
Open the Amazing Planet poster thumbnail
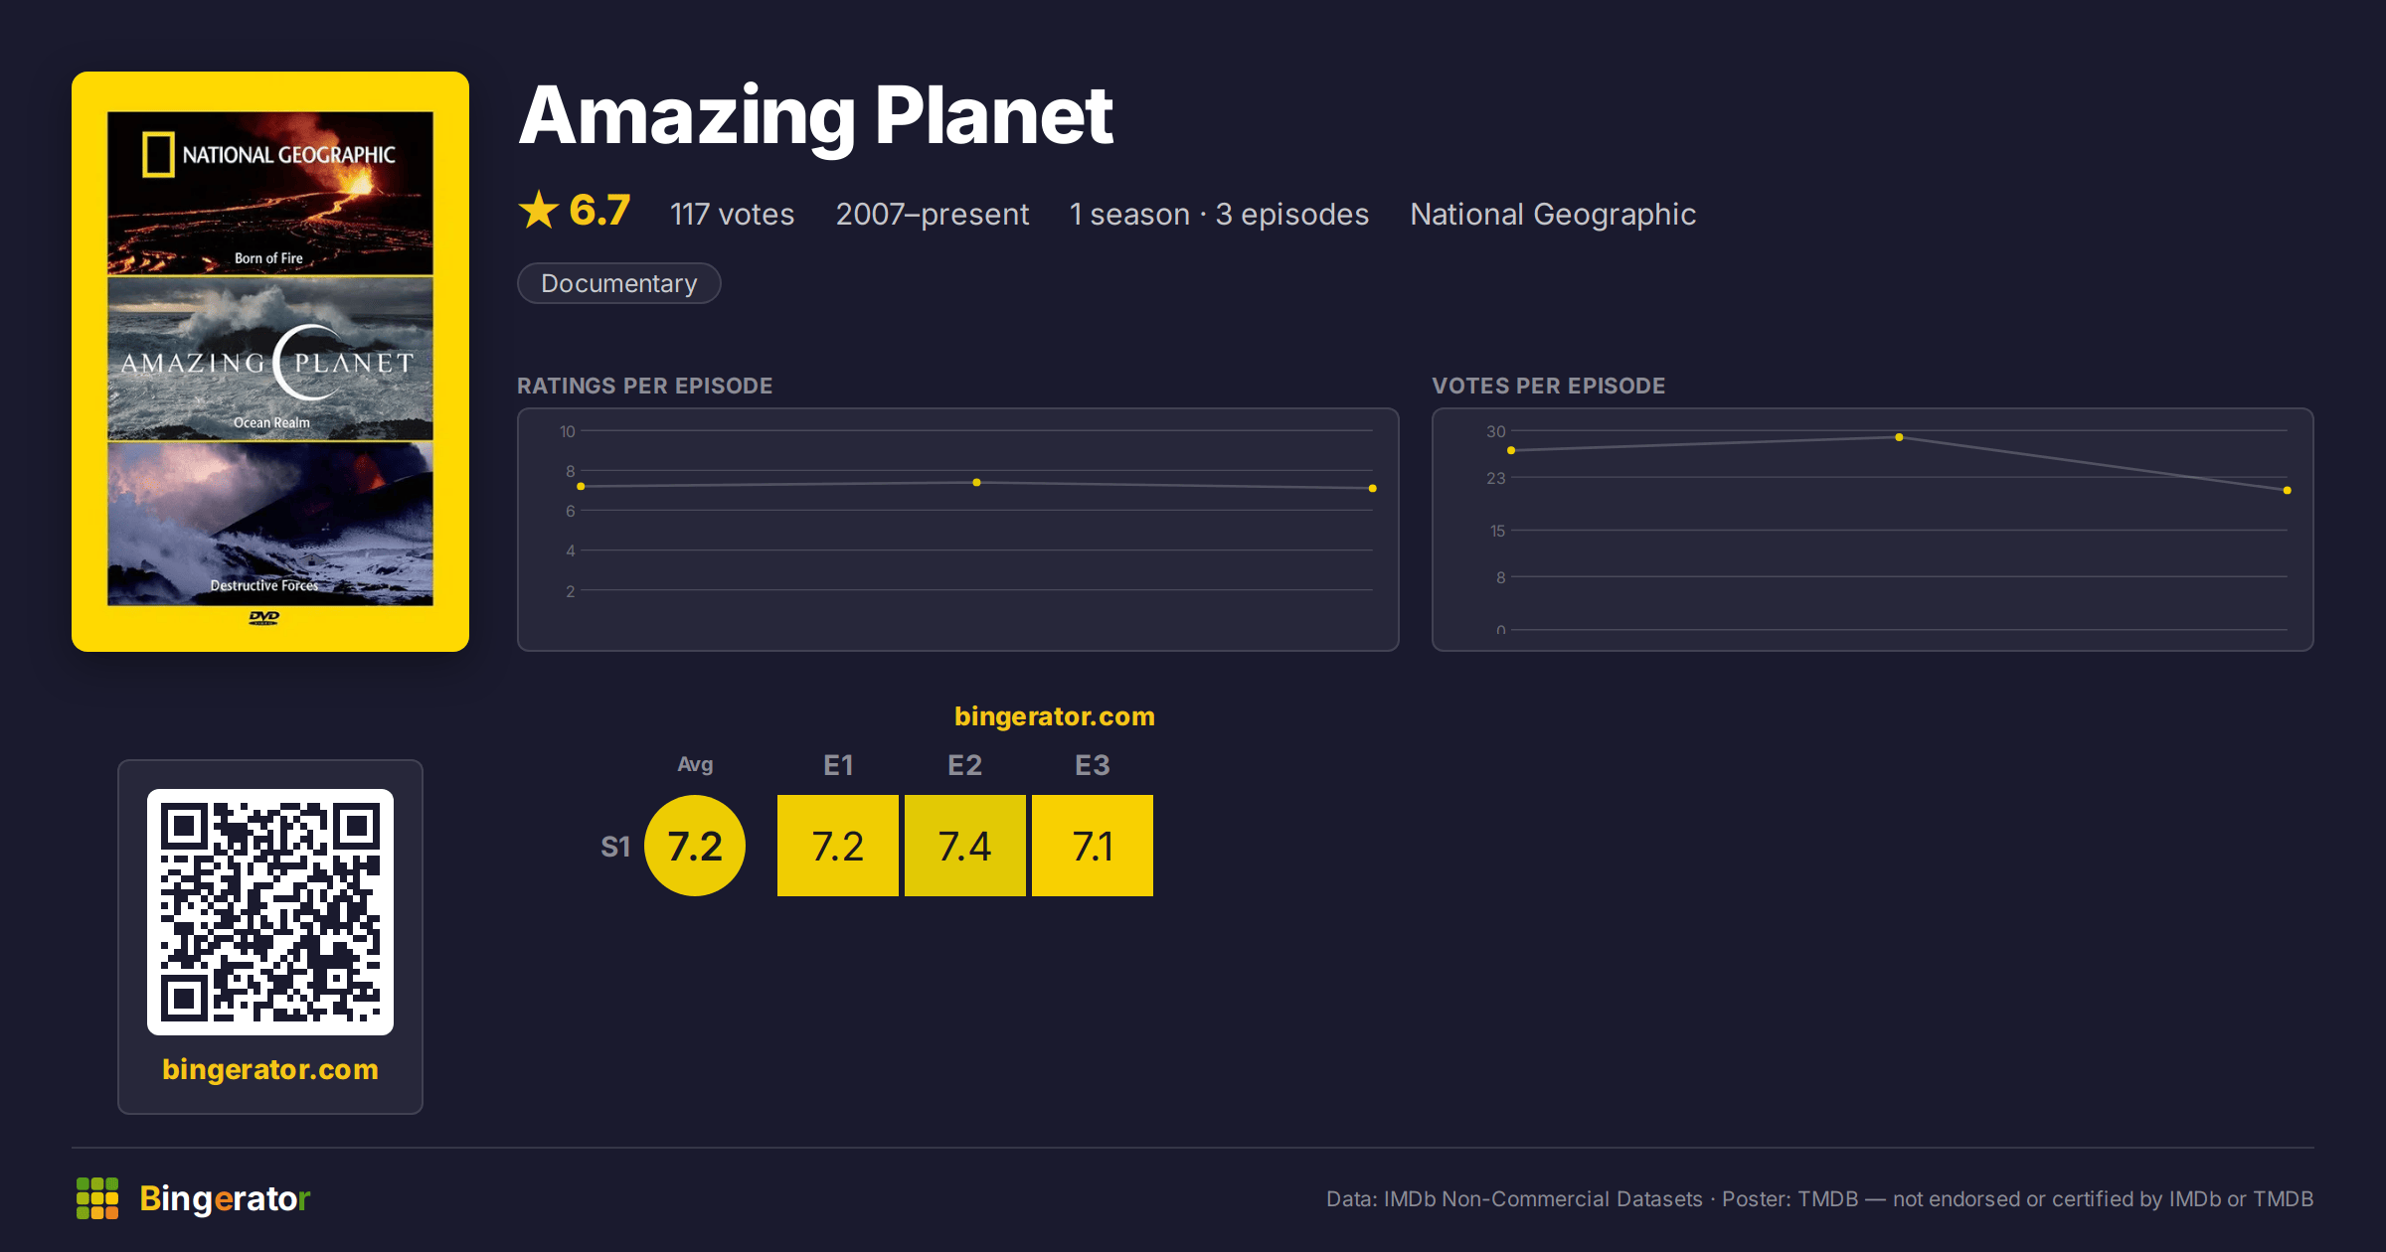coord(270,362)
